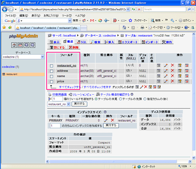Open the ファイル(F) menu

tap(10, 15)
